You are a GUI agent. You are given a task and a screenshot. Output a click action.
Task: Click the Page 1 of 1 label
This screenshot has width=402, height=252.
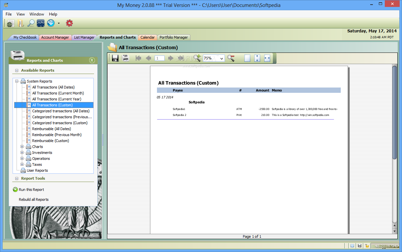[252, 236]
